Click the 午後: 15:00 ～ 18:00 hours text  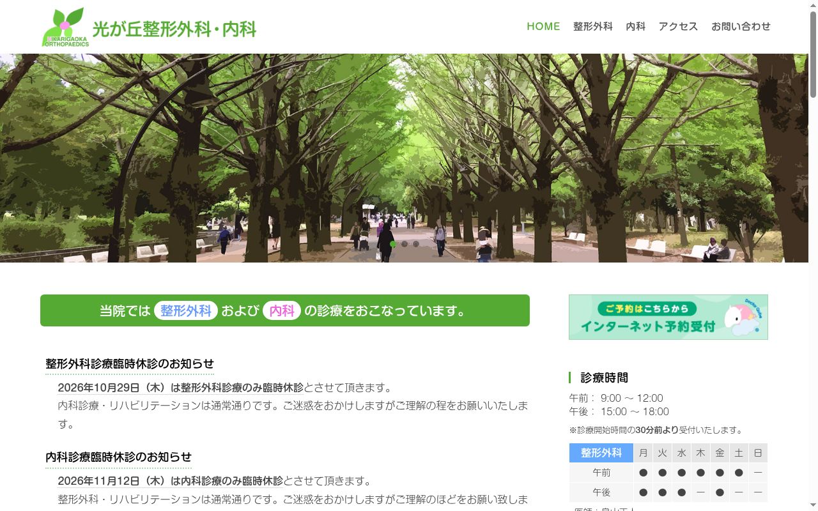point(619,411)
